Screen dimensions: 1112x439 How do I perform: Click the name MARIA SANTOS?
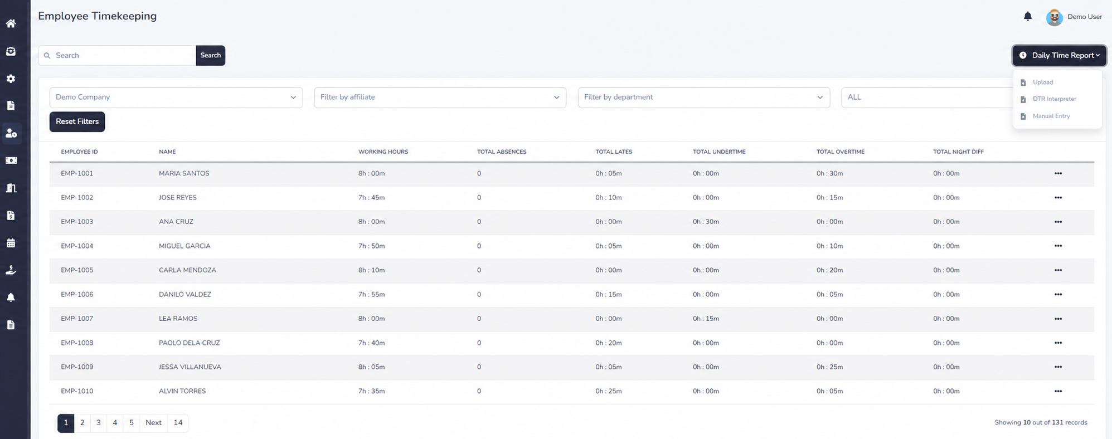click(184, 173)
